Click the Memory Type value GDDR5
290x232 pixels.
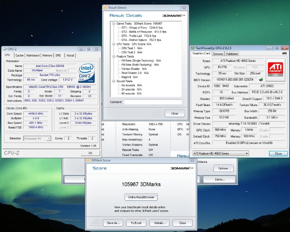click(x=224, y=111)
